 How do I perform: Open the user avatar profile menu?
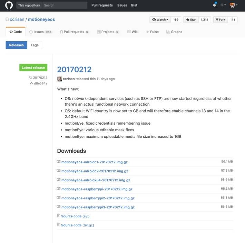[x=233, y=5]
